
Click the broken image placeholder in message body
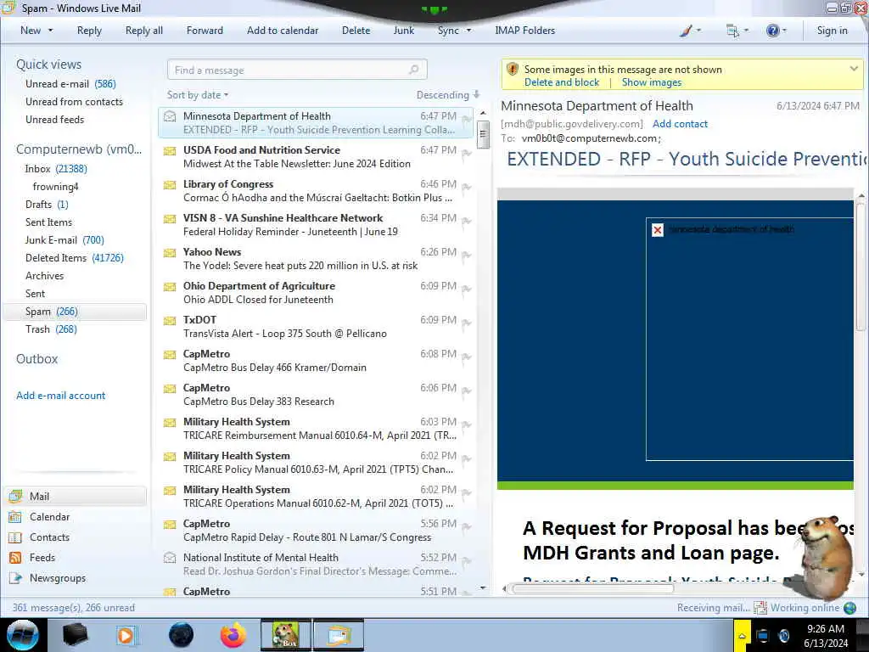658,229
